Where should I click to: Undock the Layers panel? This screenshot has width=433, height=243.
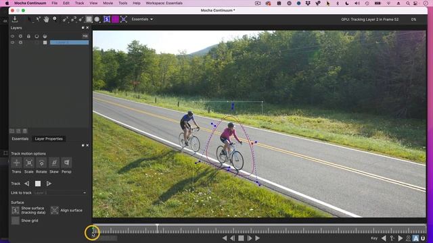pyautogui.click(x=83, y=28)
